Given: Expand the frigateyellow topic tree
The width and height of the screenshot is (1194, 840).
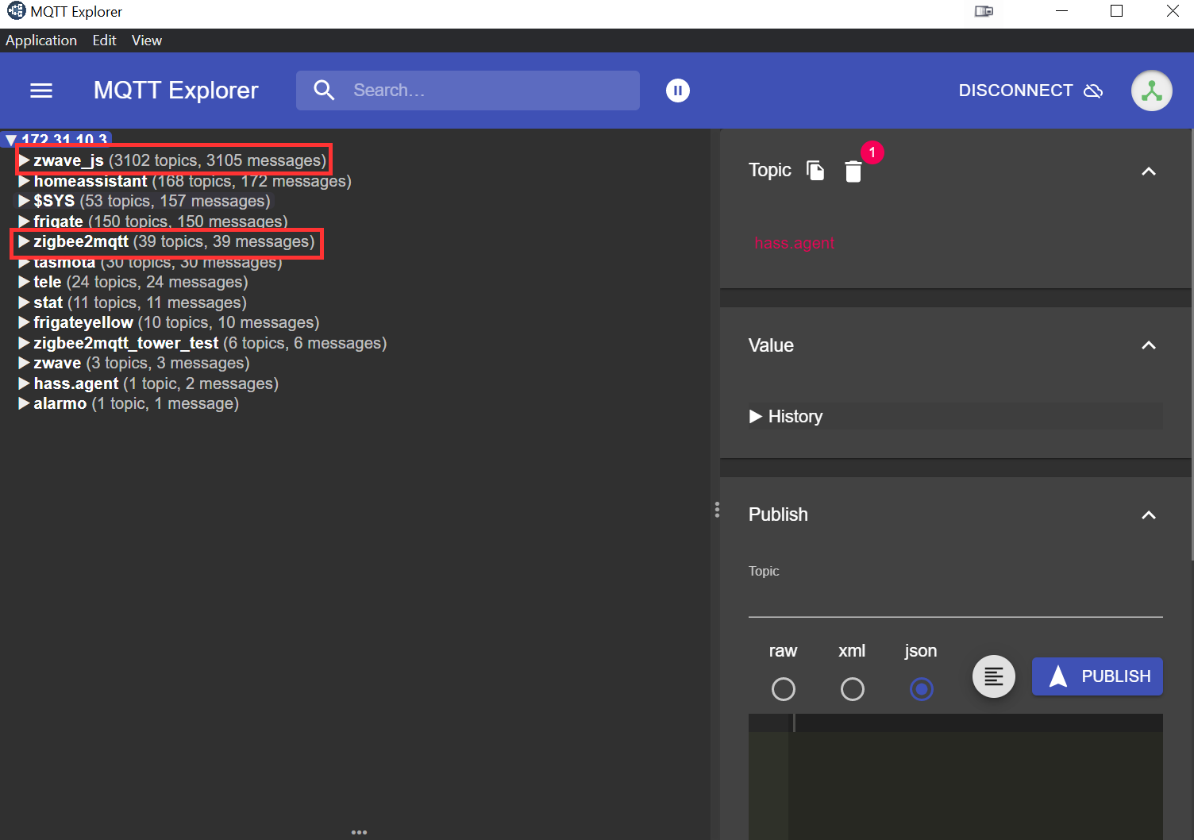Looking at the screenshot, I should [x=24, y=322].
